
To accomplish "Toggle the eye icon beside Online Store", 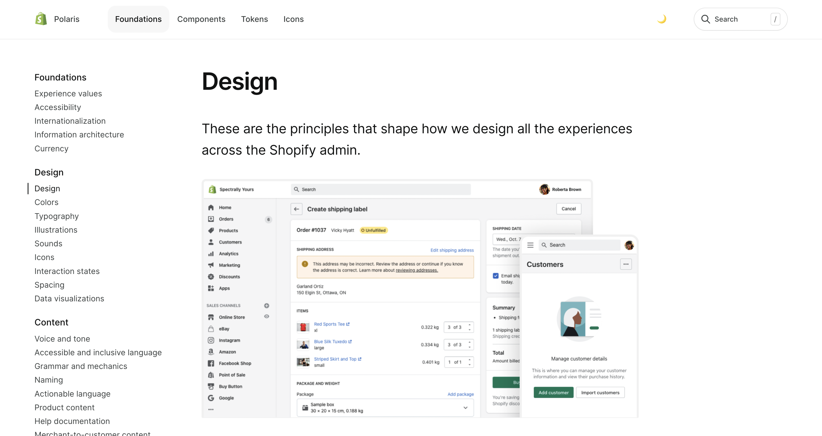I will click(x=266, y=317).
